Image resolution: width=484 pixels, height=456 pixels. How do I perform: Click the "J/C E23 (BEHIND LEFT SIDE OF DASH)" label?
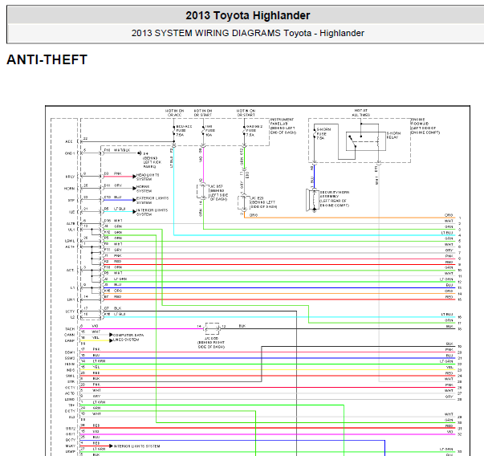coord(263,202)
